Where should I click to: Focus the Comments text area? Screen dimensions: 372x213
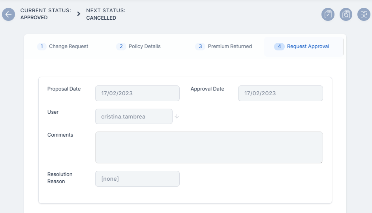209,147
